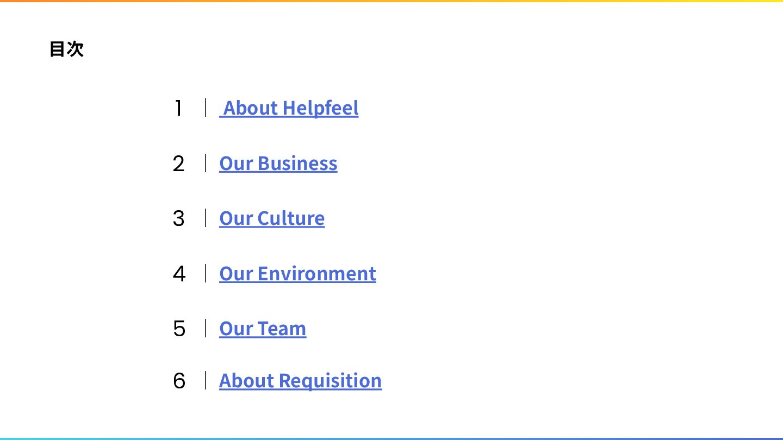The width and height of the screenshot is (783, 440).
Task: Click the 目次 slide heading
Action: (x=66, y=49)
